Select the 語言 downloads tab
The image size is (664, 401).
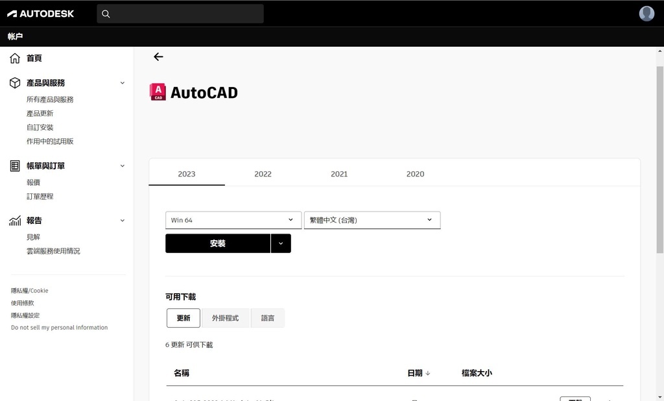click(268, 318)
